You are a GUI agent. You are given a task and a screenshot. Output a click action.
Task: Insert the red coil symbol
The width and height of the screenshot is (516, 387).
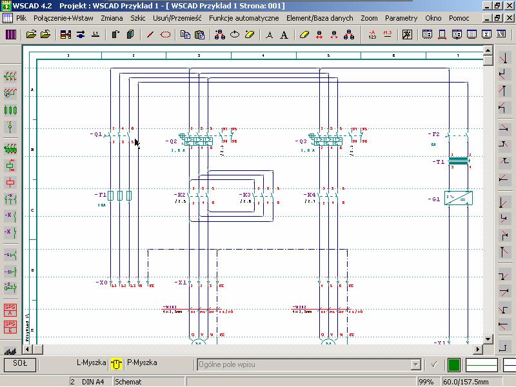pyautogui.click(x=10, y=183)
